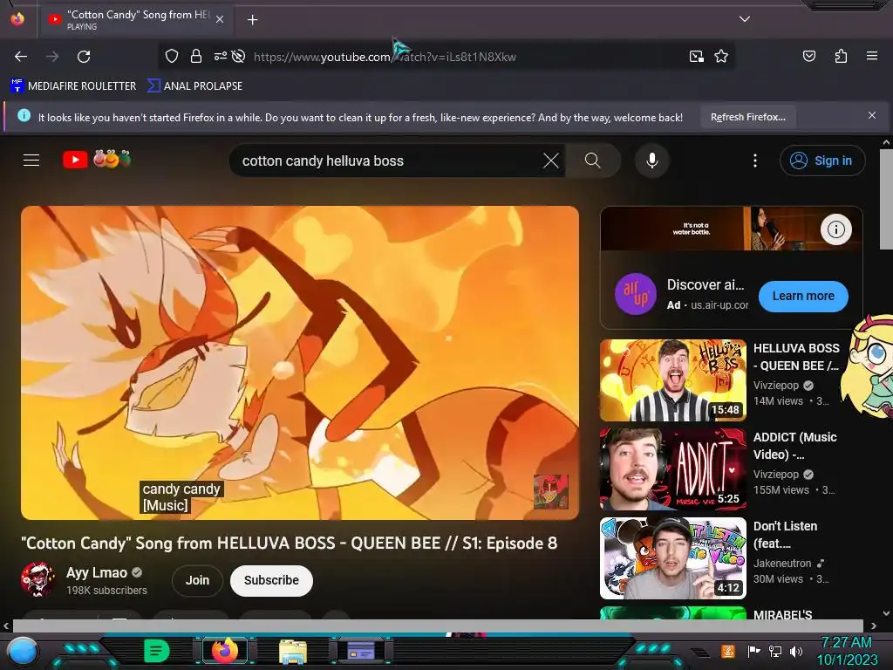
Task: Show site security padlock info
Action: pyautogui.click(x=196, y=57)
